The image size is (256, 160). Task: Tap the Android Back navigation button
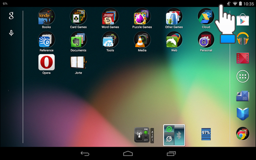click(x=85, y=154)
